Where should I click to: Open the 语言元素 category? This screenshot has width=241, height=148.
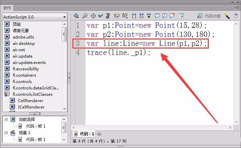pyautogui.click(x=21, y=31)
